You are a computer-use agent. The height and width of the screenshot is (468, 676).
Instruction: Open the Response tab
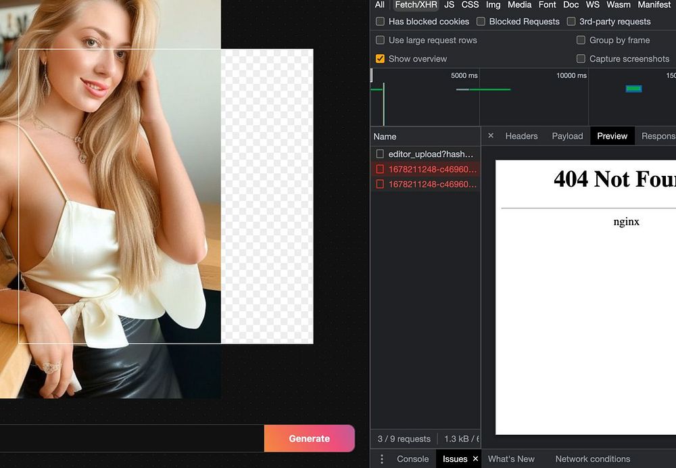point(658,136)
